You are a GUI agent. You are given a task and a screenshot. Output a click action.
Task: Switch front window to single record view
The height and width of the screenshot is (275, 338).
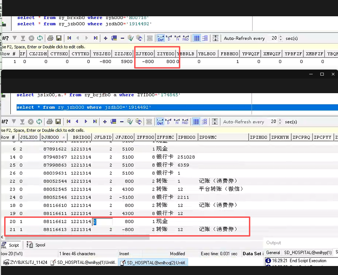204,122
